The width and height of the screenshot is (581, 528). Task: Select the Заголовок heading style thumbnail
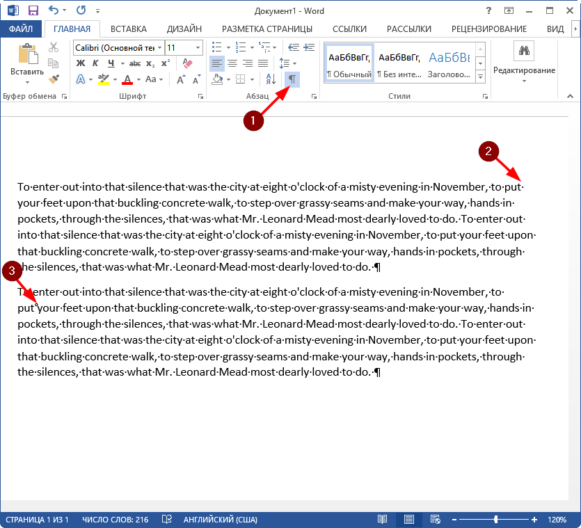pyautogui.click(x=449, y=63)
